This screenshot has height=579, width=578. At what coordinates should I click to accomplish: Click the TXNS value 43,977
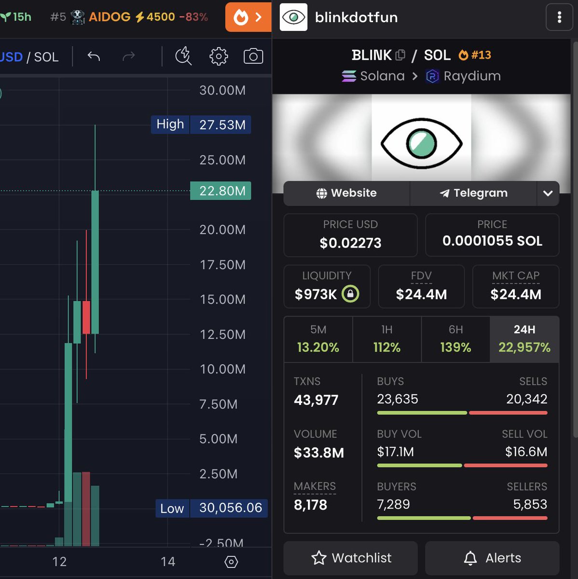pyautogui.click(x=316, y=400)
